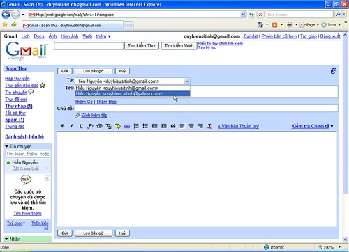Click into the Chủ đề subject field

(207, 108)
